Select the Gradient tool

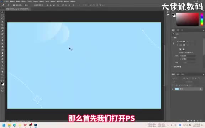pyautogui.click(x=2, y=50)
